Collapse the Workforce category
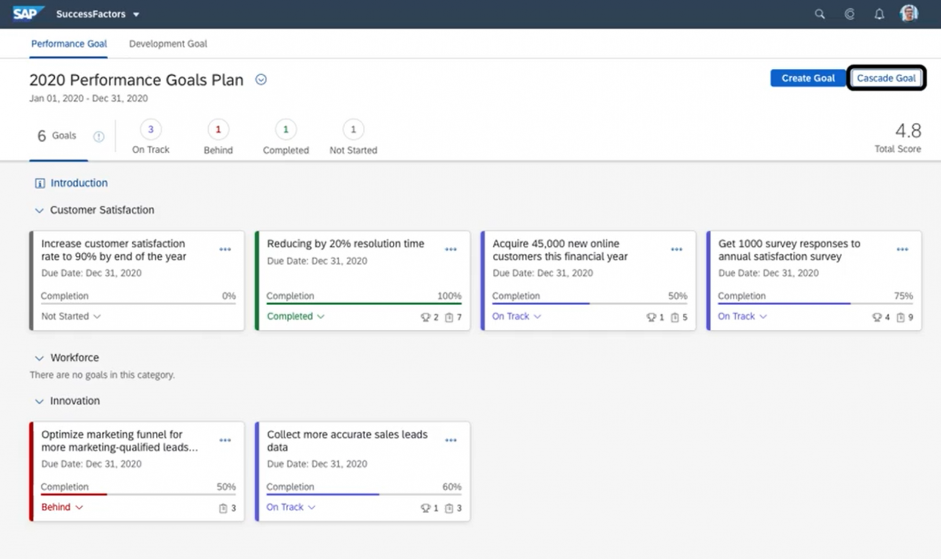The width and height of the screenshot is (941, 559). (x=39, y=358)
